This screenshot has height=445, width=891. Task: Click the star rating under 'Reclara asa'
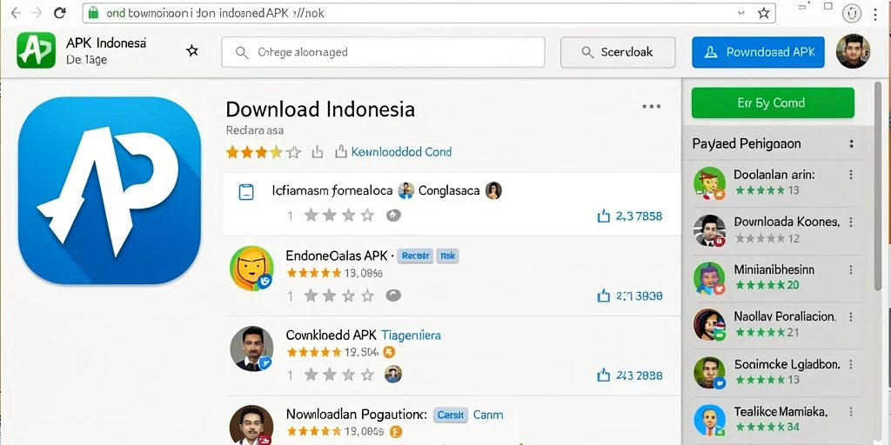pyautogui.click(x=263, y=152)
